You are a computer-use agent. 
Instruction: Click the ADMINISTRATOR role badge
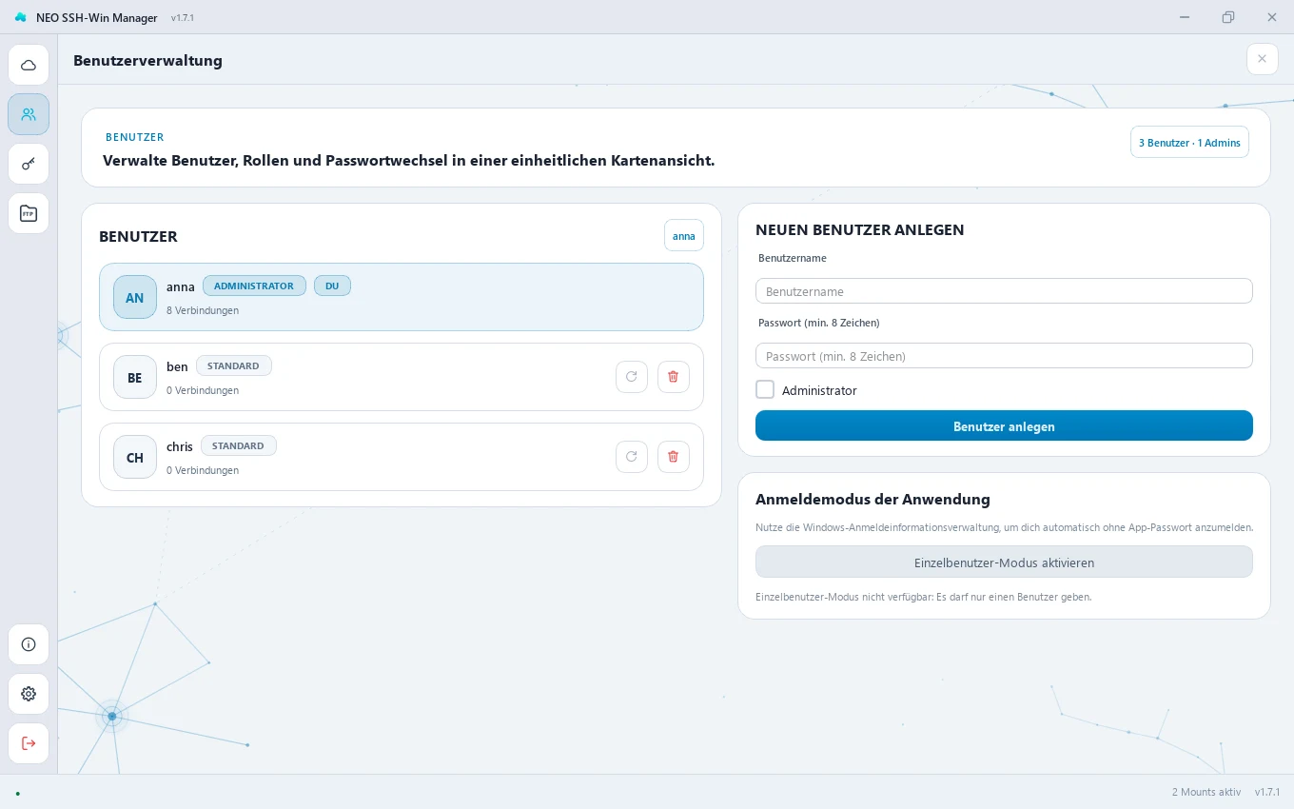tap(254, 286)
